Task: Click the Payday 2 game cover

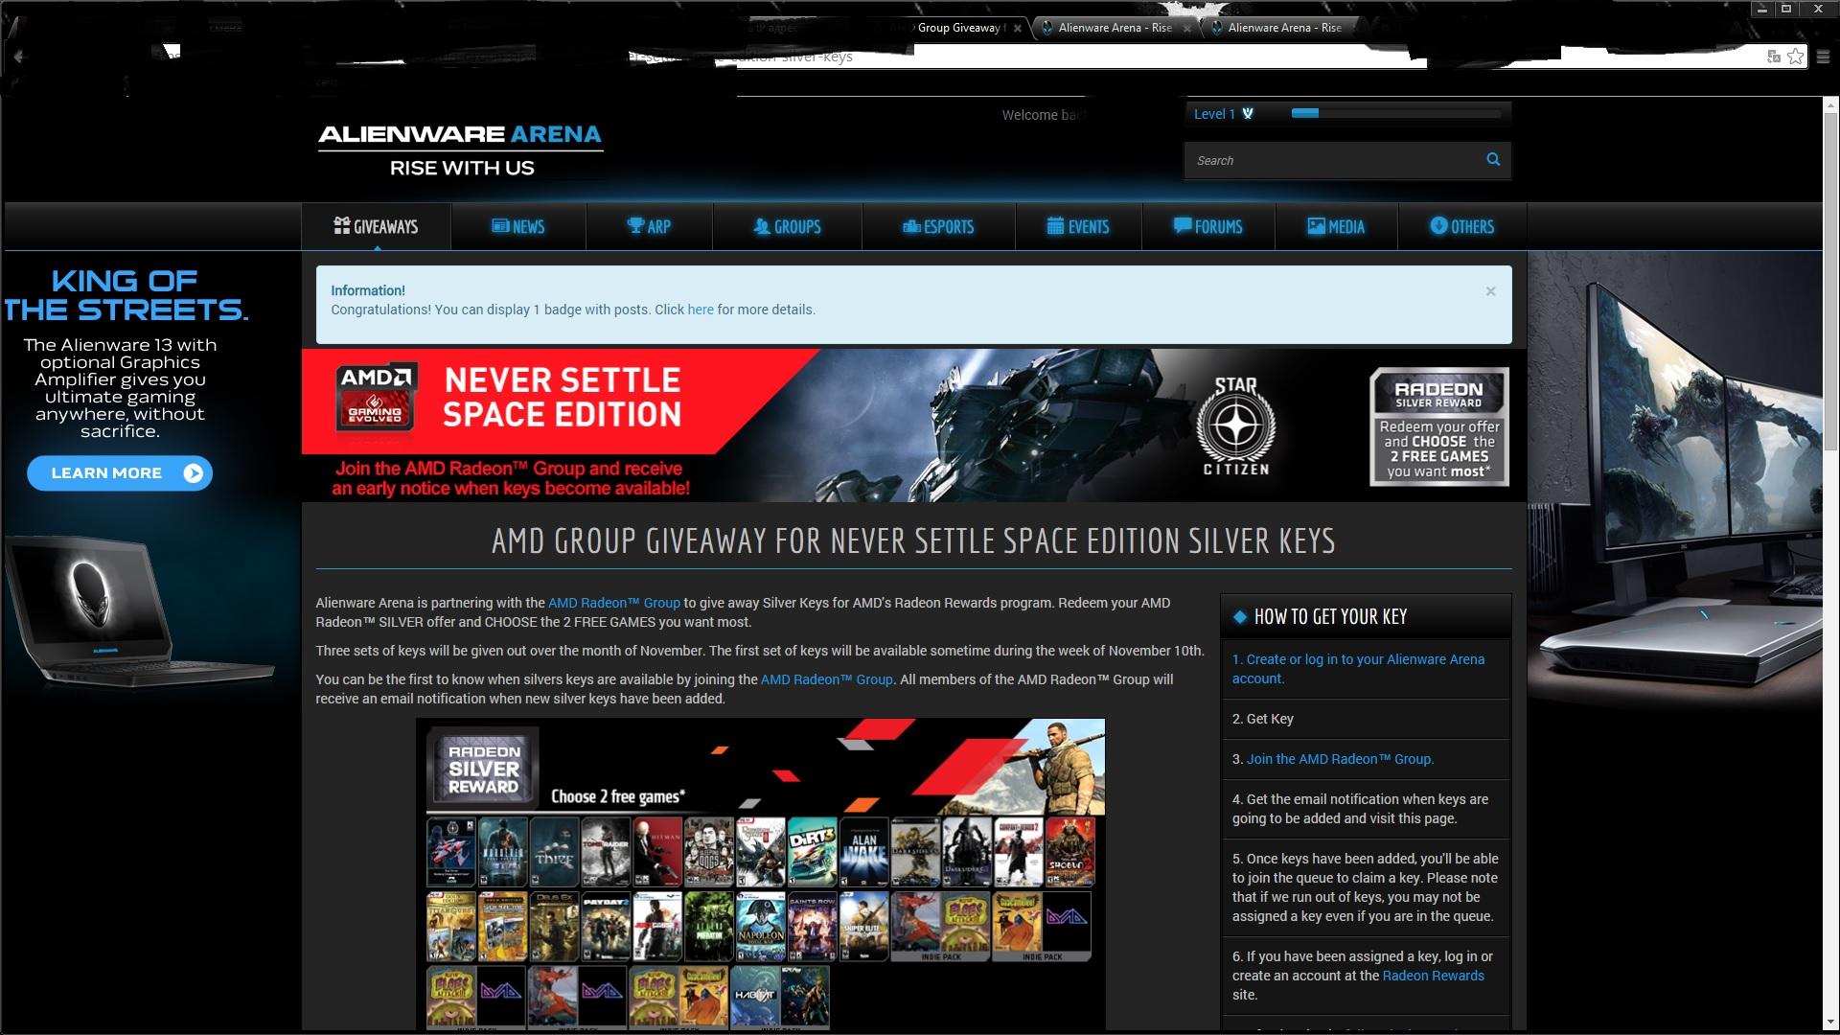Action: pos(606,927)
